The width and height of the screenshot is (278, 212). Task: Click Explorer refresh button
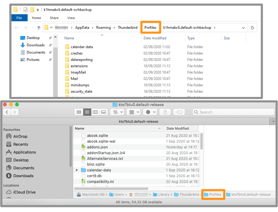coord(252,28)
